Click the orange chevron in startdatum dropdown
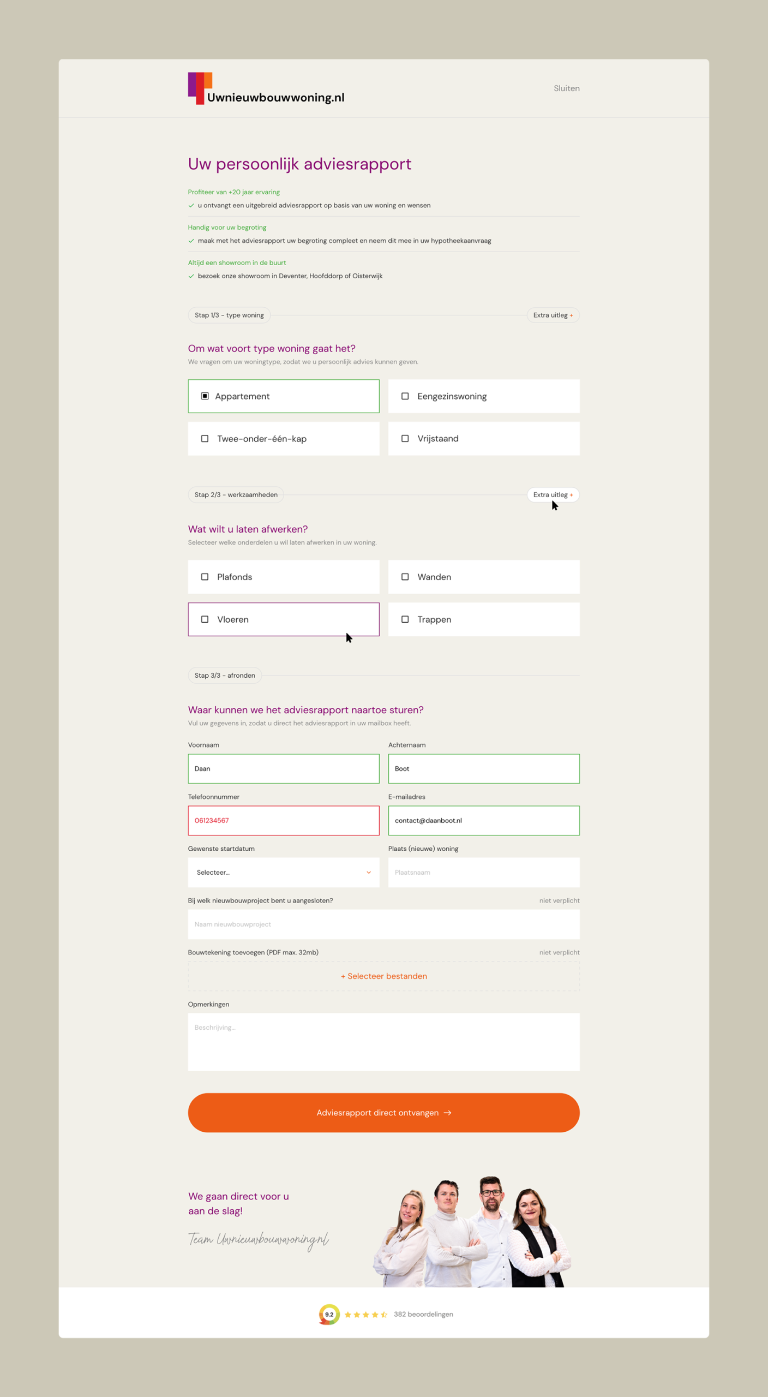Viewport: 768px width, 1397px height. (369, 872)
